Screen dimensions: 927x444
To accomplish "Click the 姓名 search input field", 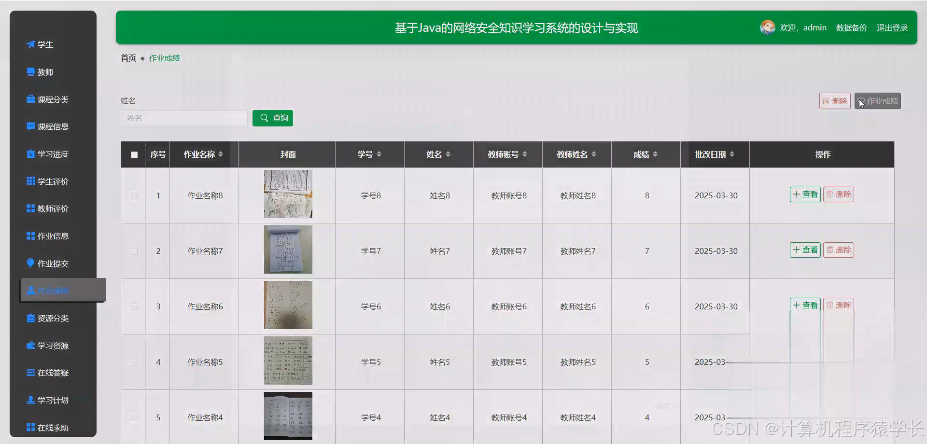I will point(183,118).
